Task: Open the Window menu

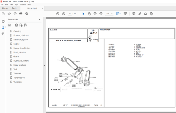Action: pyautogui.click(x=23, y=5)
